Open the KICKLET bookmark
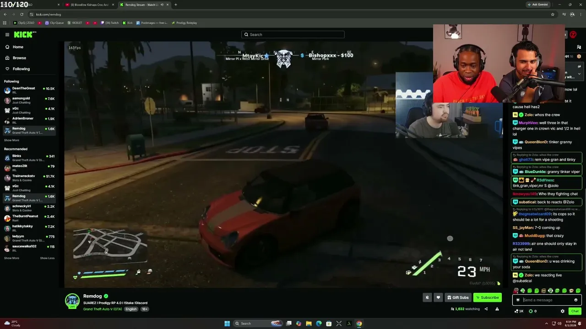Screen dimensions: 586x329 (x=76, y=23)
